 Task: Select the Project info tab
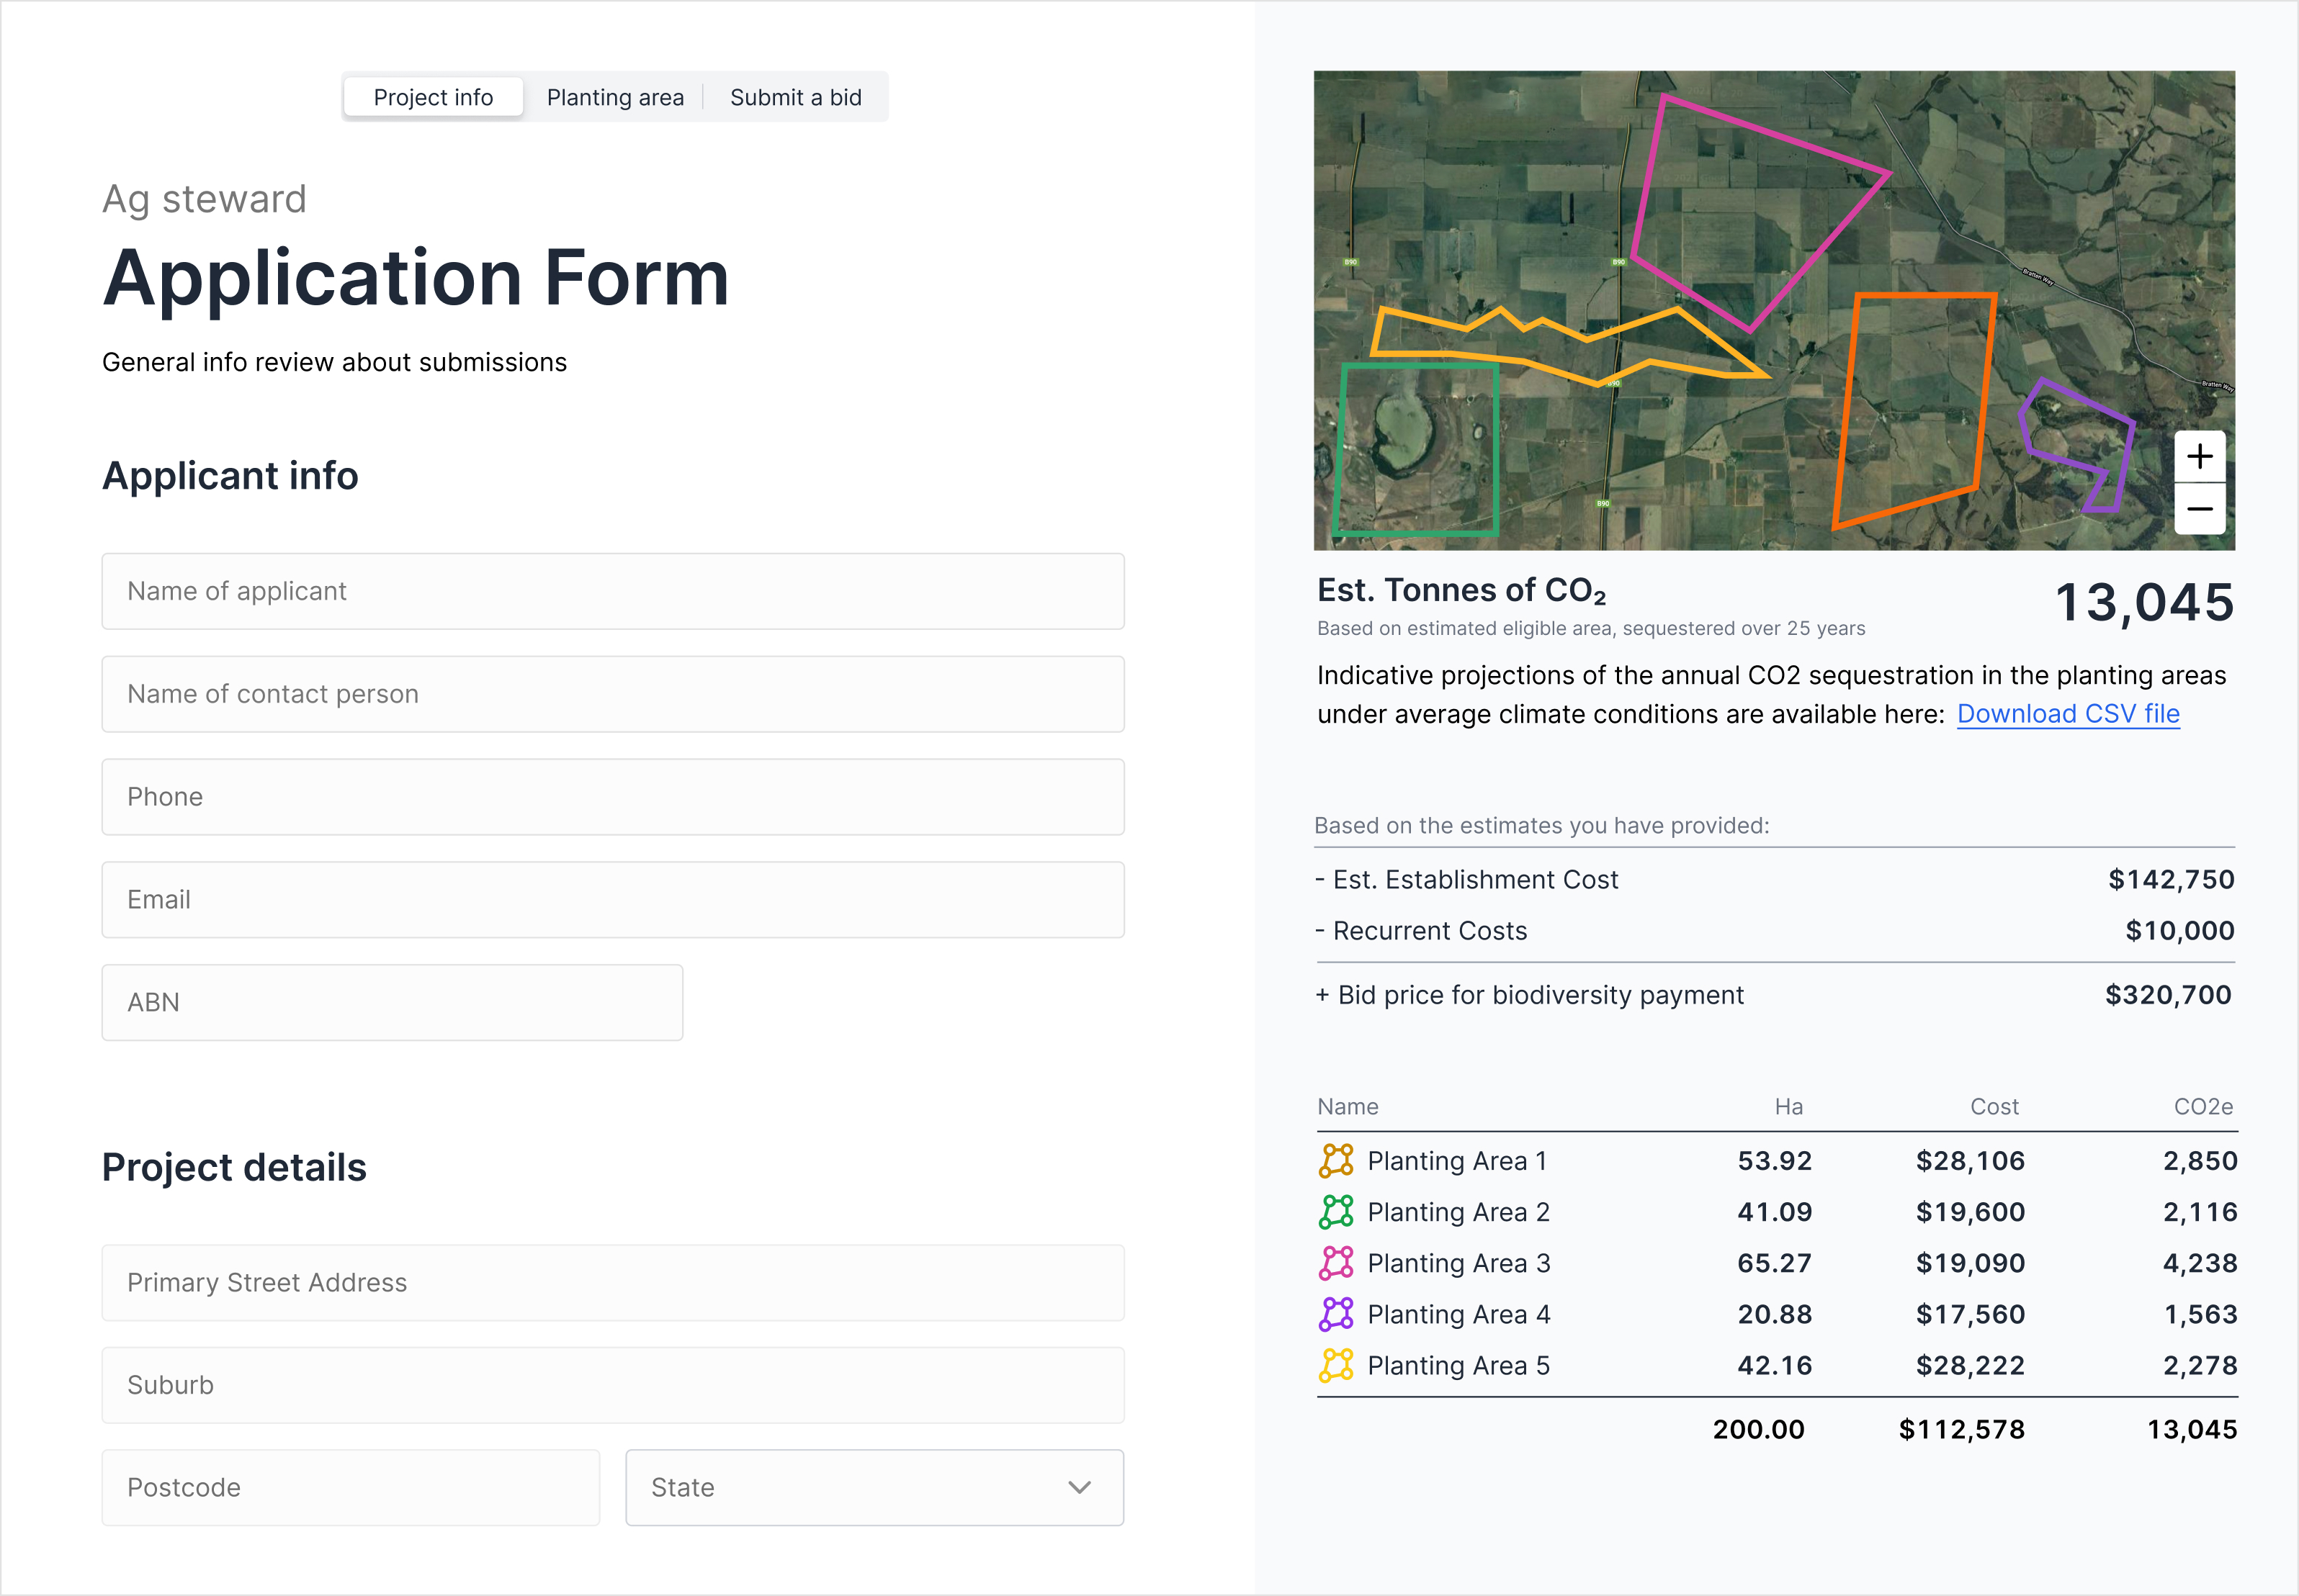point(433,97)
